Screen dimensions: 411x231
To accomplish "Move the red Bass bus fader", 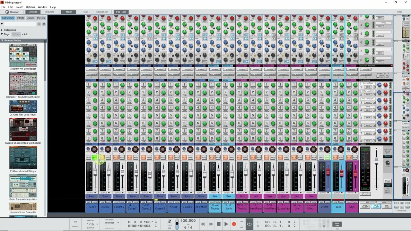I will click(342, 173).
